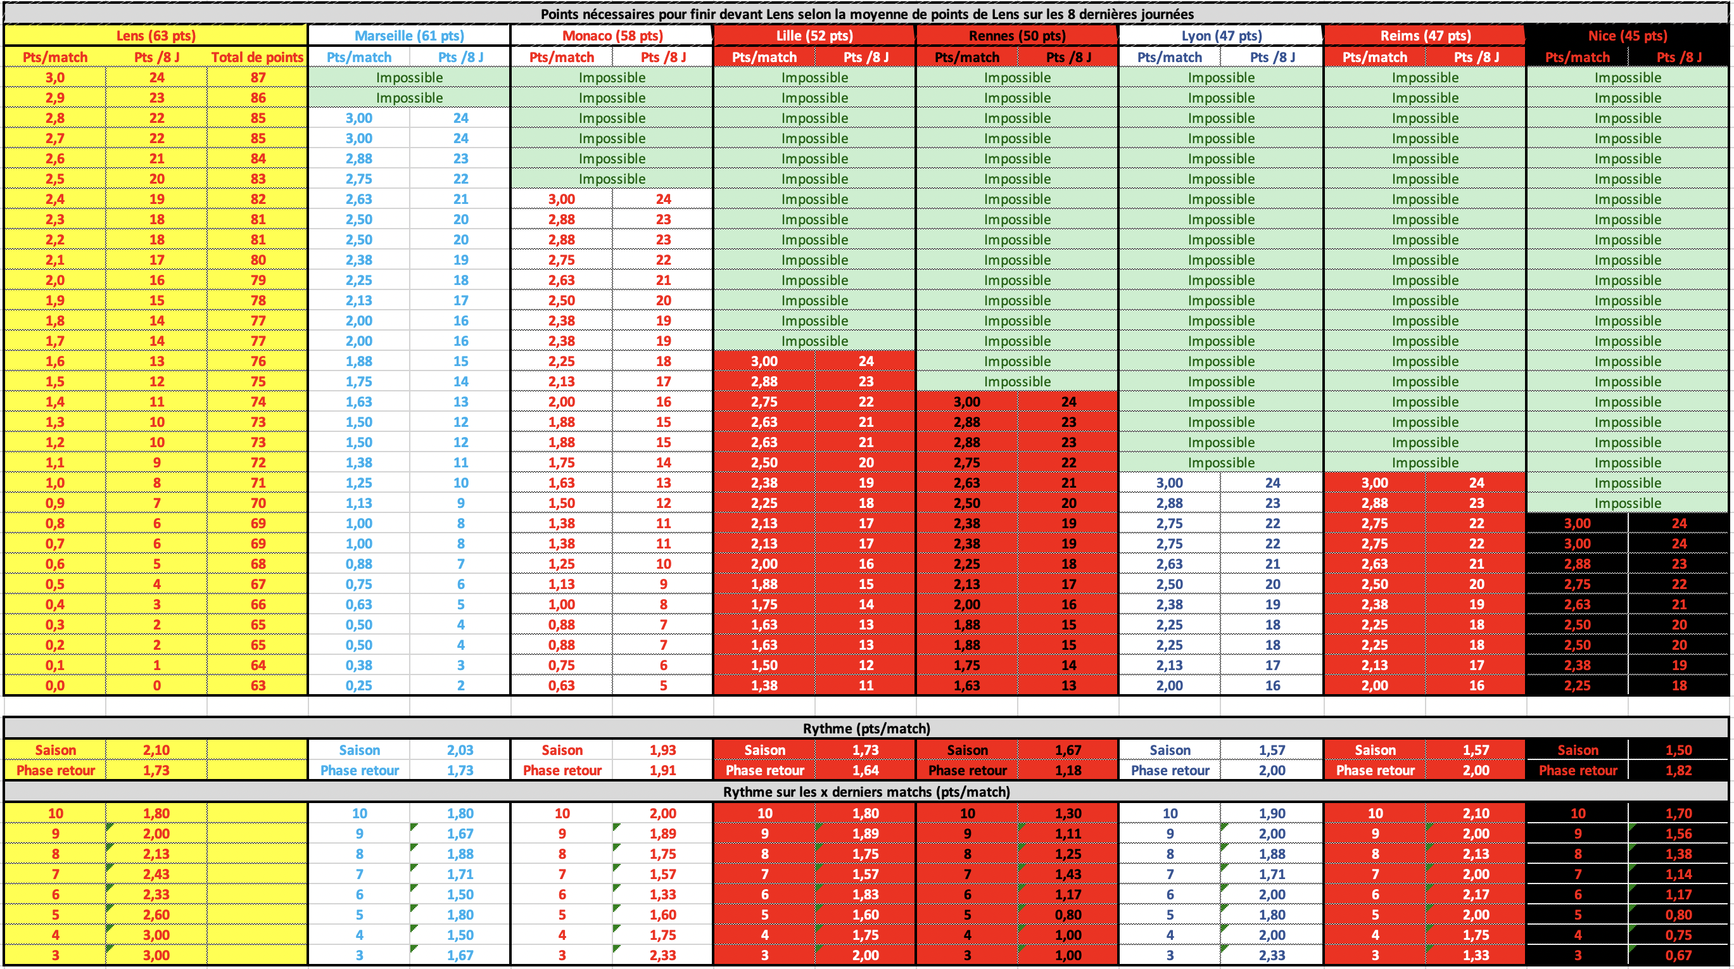
Task: Select Lens Pts/match cell '1,0'
Action: point(55,483)
